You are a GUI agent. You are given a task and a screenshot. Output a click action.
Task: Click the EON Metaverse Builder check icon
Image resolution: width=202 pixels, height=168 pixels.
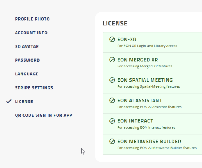[112, 141]
